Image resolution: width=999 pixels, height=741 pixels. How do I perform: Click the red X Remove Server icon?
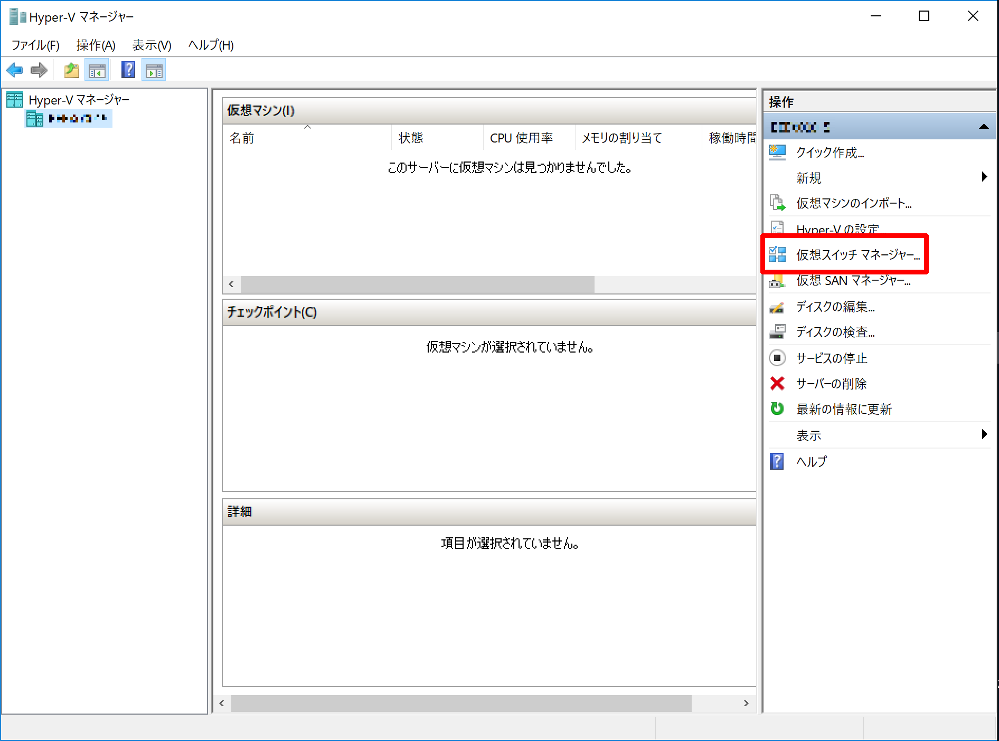tap(777, 383)
